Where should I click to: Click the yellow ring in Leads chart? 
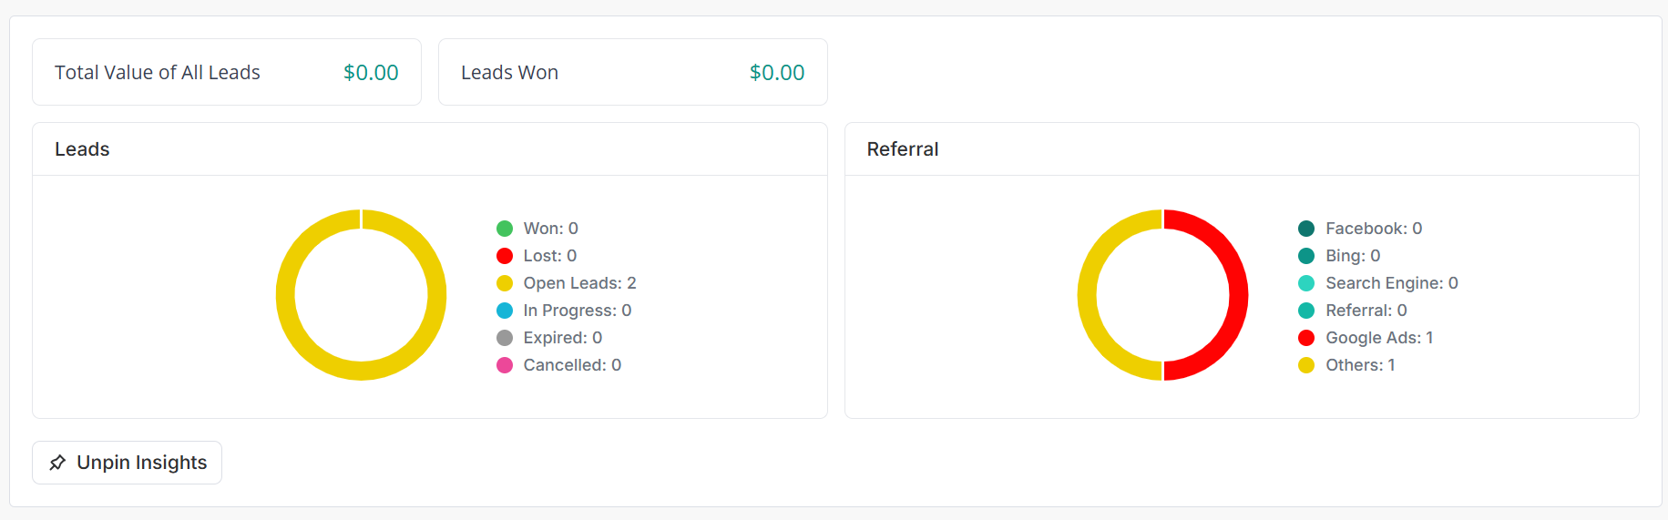(x=286, y=295)
